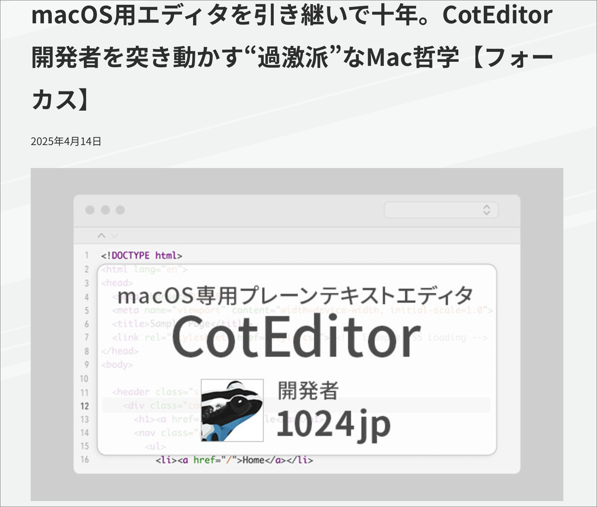The height and width of the screenshot is (507, 597).
Task: Open the CotEditor hero image
Action: 297,334
